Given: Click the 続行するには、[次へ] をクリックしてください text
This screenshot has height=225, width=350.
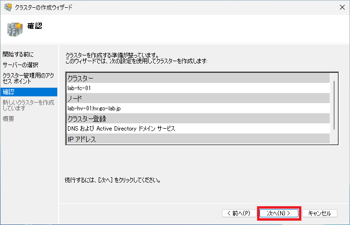Looking at the screenshot, I should [x=113, y=180].
